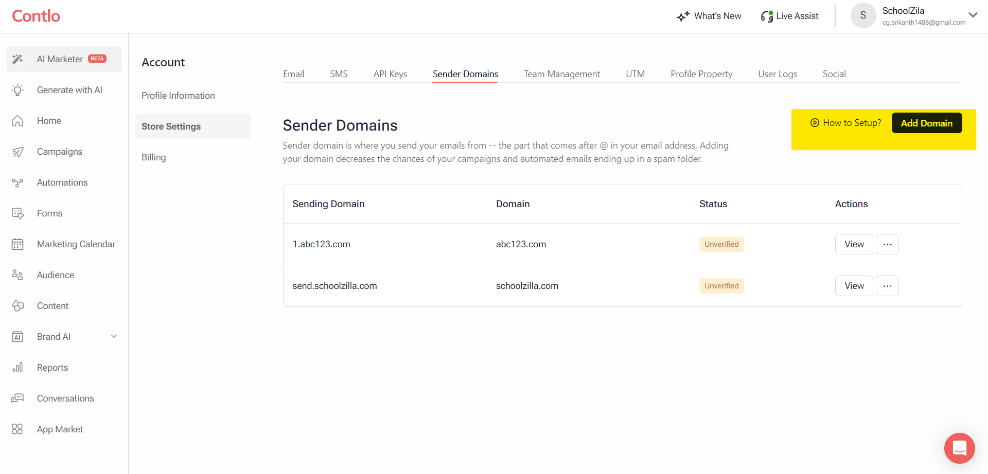Open Conversations from the sidebar
The height and width of the screenshot is (474, 988).
click(x=64, y=398)
